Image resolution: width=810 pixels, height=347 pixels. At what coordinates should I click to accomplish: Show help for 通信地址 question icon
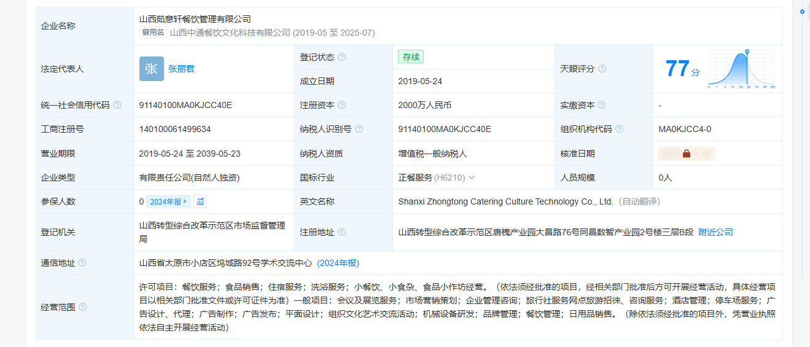click(82, 263)
